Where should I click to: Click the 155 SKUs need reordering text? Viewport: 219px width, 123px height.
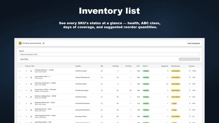pos(32,43)
